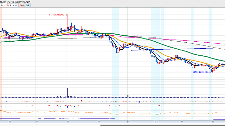This screenshot has width=225, height=126.
Task: Click the blue low-price annotation 7,450 (11/30)
Action: 202,72
